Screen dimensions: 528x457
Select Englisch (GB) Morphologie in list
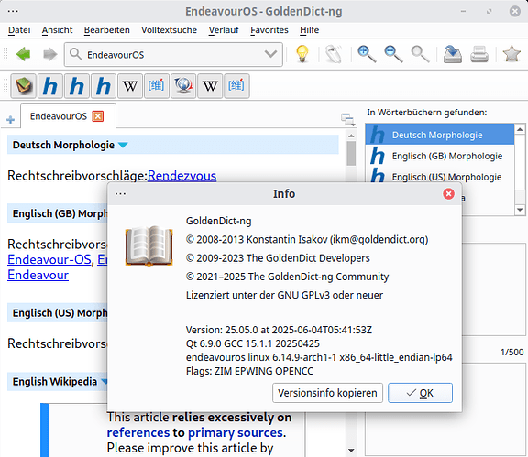[x=440, y=156]
